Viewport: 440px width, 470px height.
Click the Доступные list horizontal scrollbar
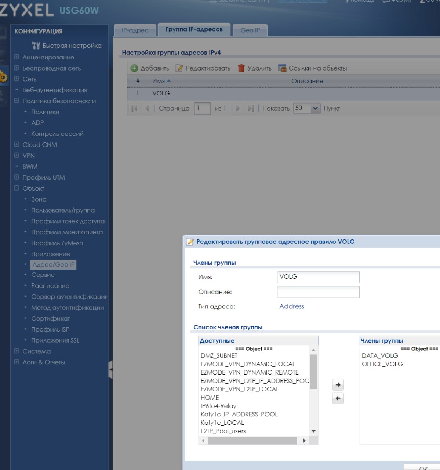(x=252, y=440)
